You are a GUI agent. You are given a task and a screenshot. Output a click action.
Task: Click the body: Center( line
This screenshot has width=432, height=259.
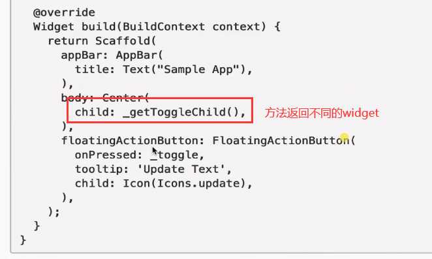pos(105,98)
